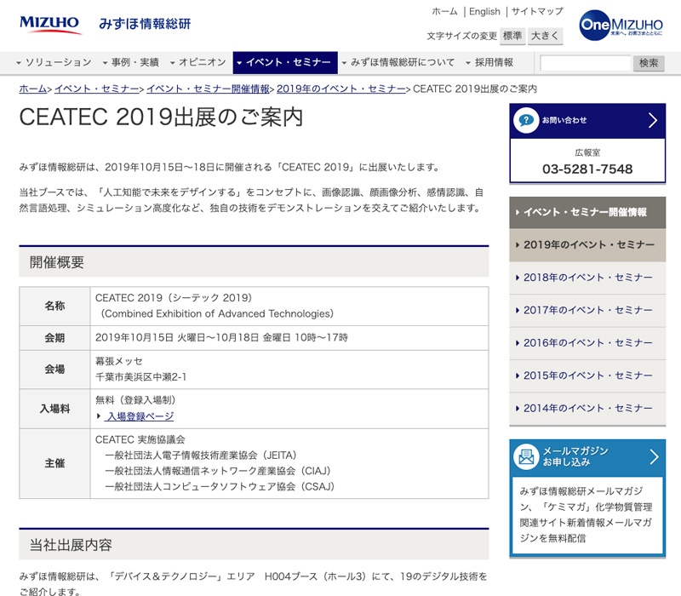Click the CEATEC 実施協議会 text
The height and width of the screenshot is (596, 681).
[x=140, y=439]
